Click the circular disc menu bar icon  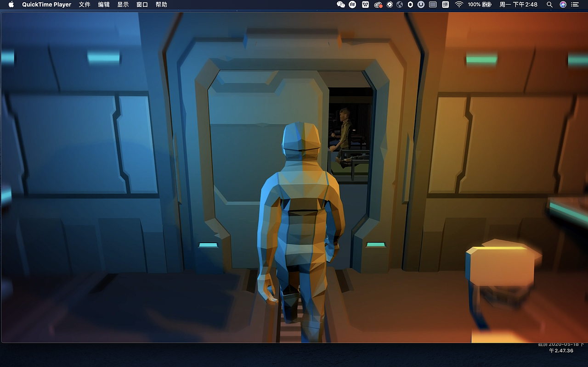click(x=390, y=5)
